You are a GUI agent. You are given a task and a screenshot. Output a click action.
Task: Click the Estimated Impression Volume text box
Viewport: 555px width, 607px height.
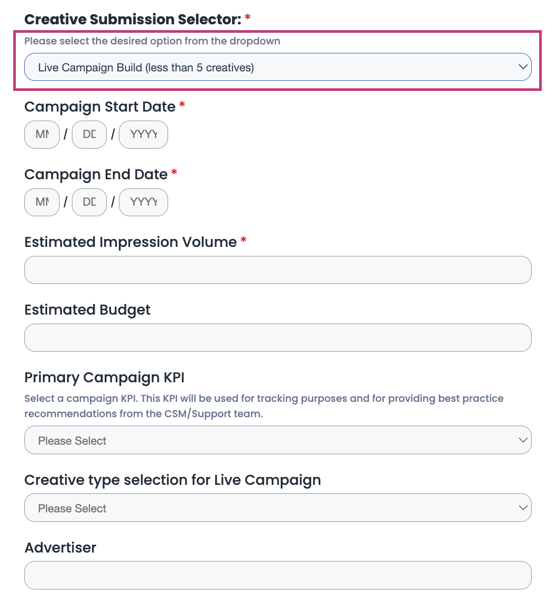(x=277, y=270)
